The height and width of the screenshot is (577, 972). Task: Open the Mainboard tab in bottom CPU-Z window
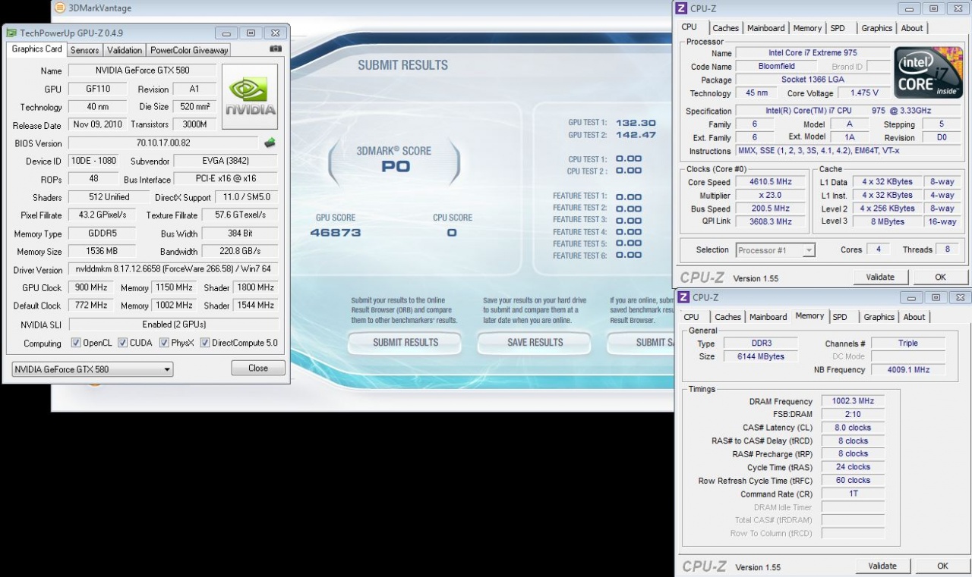click(x=768, y=317)
